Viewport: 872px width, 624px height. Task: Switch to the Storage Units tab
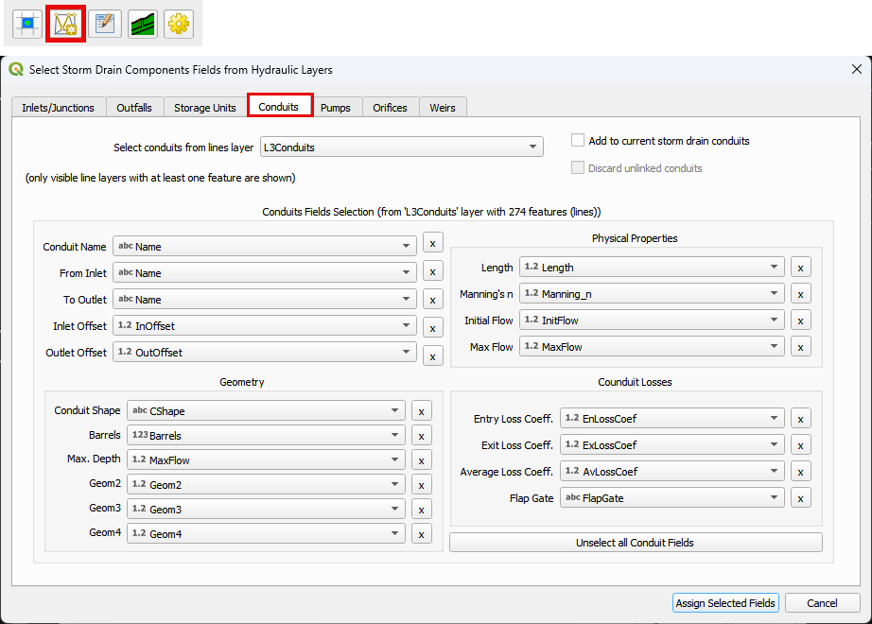pos(204,108)
